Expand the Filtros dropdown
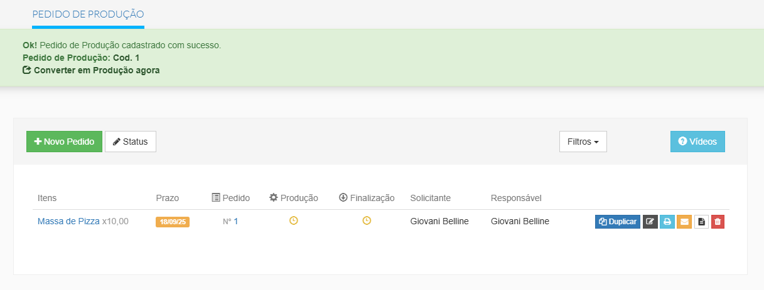 [x=583, y=142]
